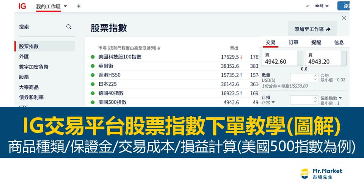Sort markets by popularity column header
Viewport: 364px width, 190px height.
pos(129,48)
